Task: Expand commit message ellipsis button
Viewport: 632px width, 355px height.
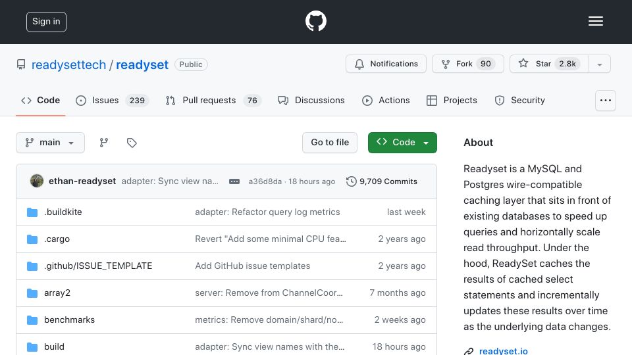Action: point(234,181)
